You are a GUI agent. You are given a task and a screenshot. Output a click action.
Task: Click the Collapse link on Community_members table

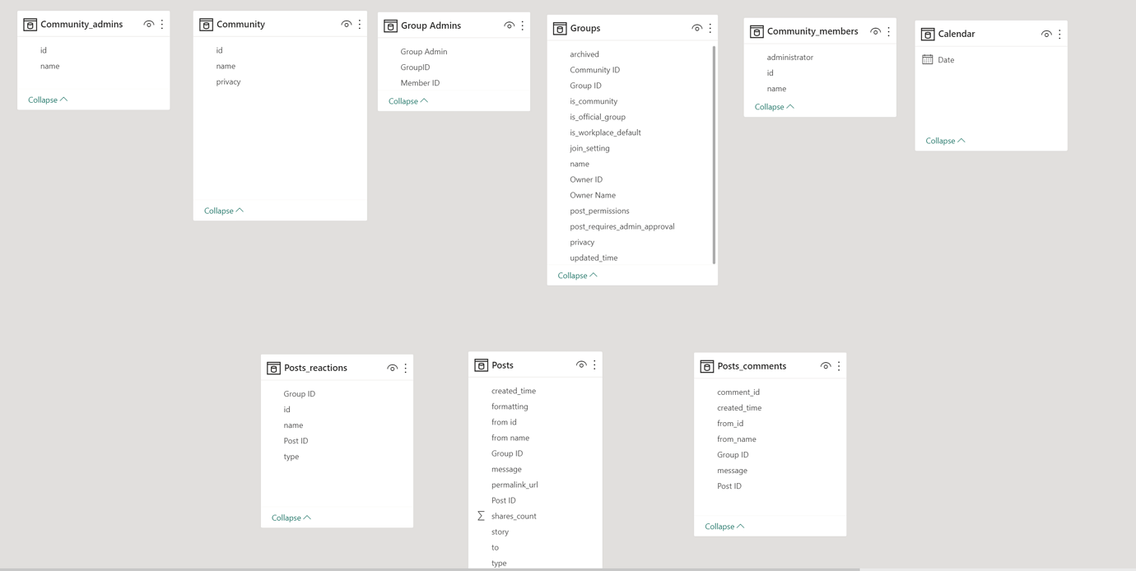769,106
